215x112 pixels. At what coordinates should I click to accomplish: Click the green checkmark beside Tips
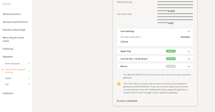(x=29, y=84)
